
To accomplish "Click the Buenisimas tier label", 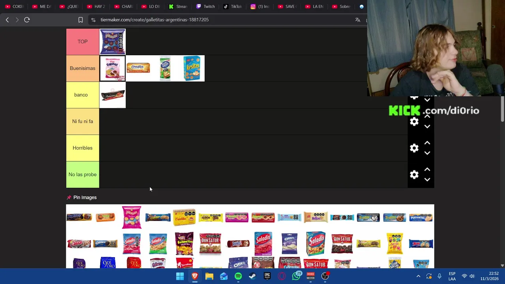I will (x=82, y=68).
